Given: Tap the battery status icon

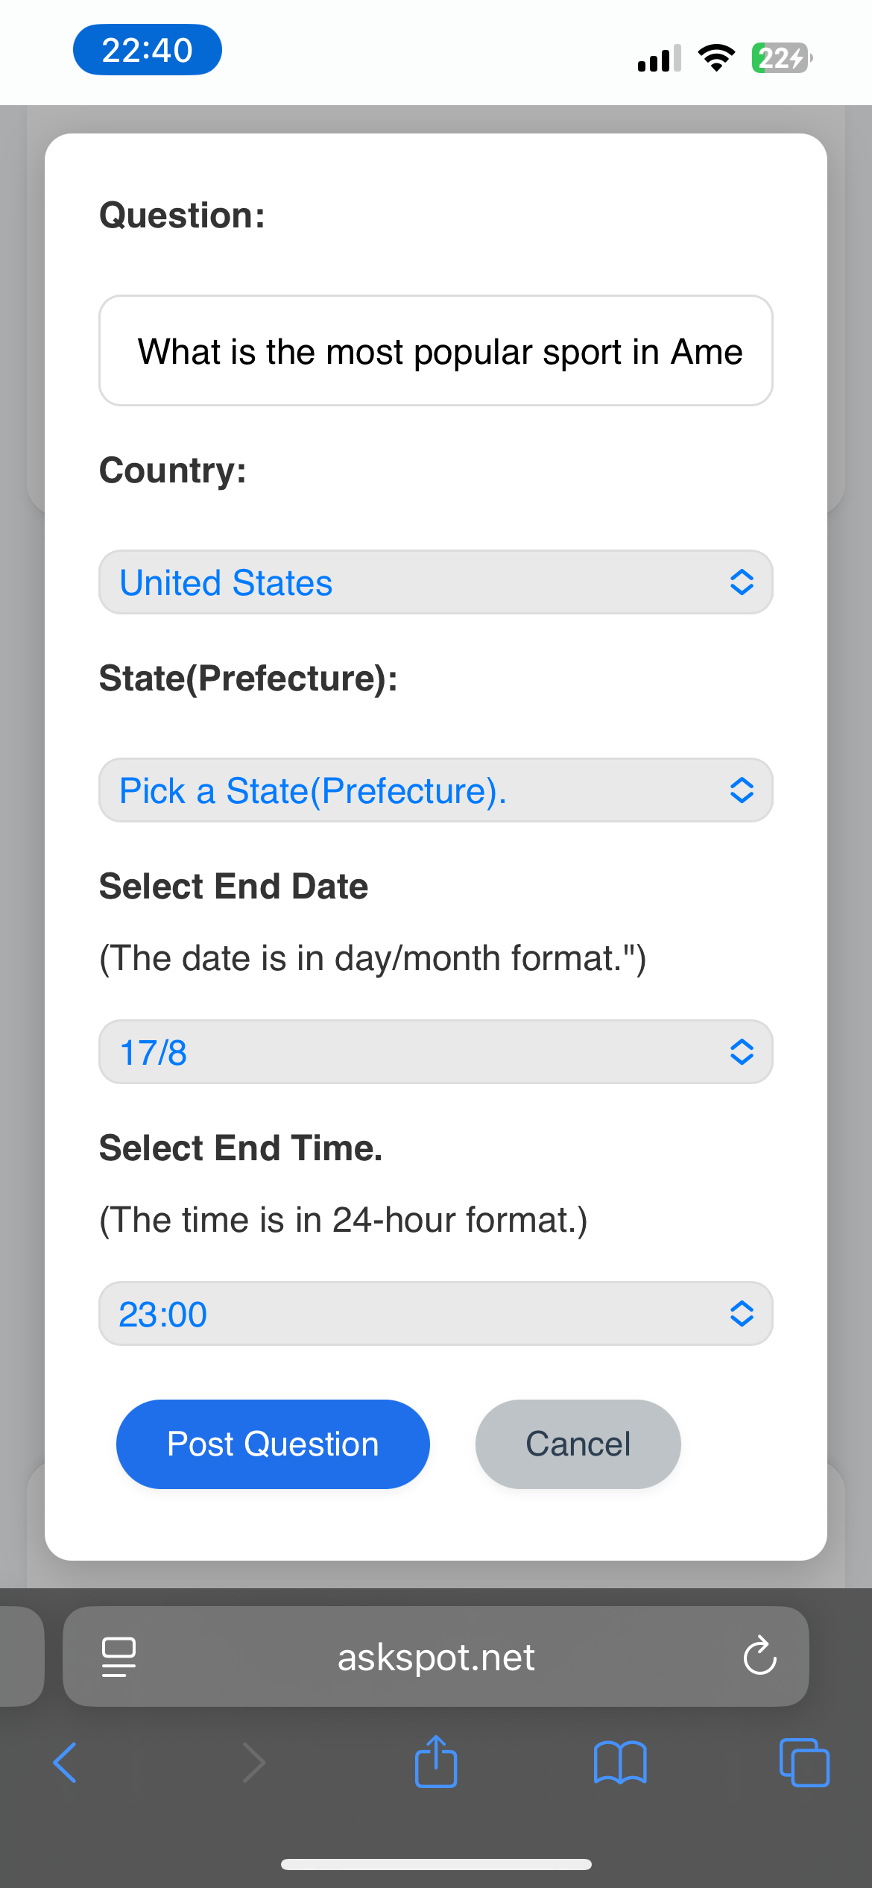Looking at the screenshot, I should [x=782, y=57].
